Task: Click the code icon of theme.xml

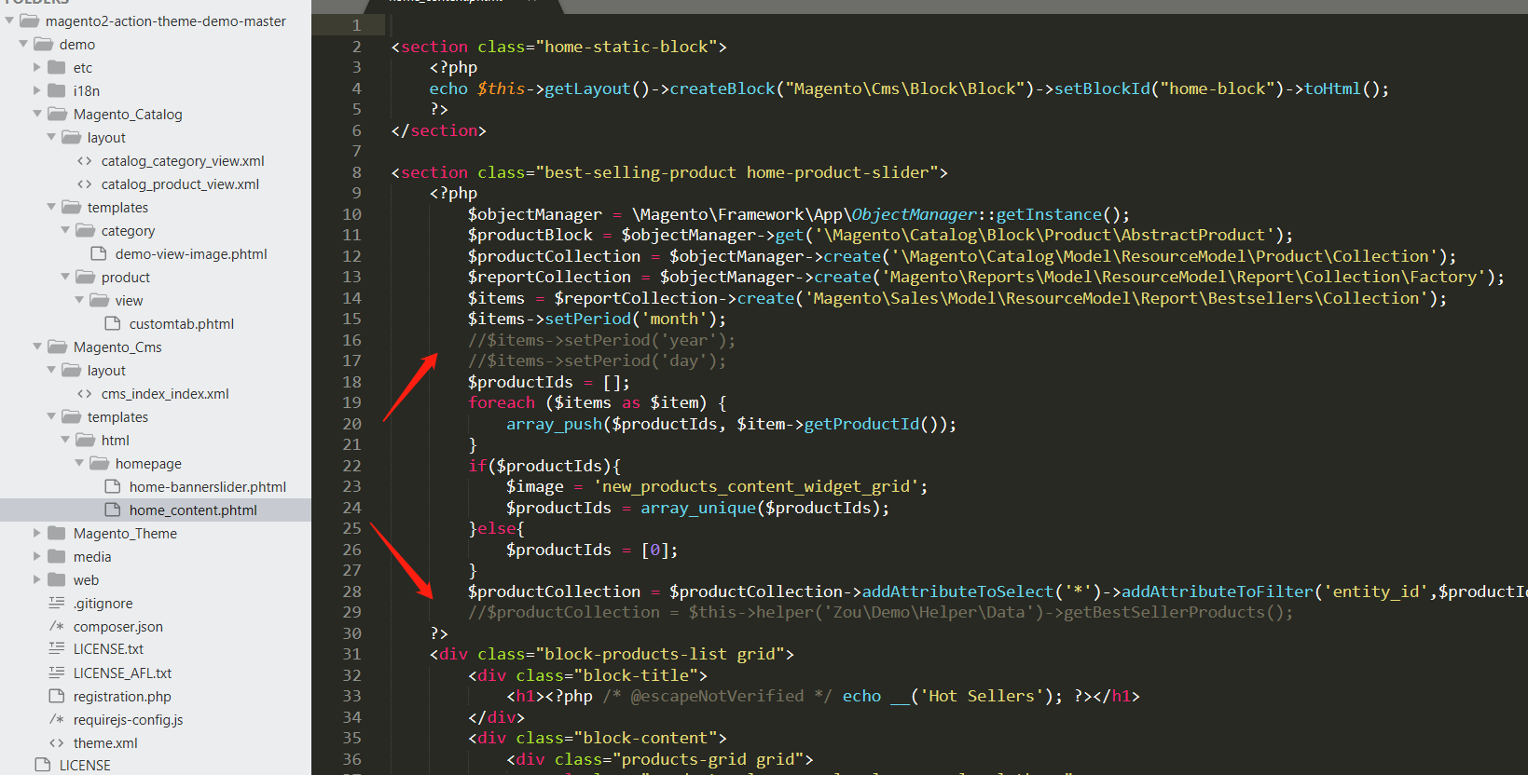Action: click(x=57, y=742)
